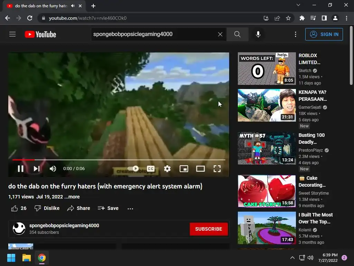Viewport: 354px width, 266px height.
Task: Subscribe to spongebobpopsiclegaming4000
Action: coord(208,229)
